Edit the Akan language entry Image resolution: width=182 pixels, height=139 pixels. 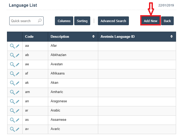tap(18, 83)
